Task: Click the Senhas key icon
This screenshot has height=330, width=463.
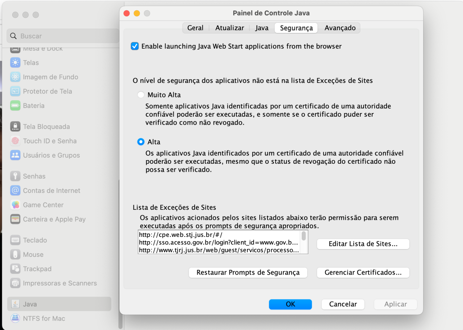Action: click(15, 176)
